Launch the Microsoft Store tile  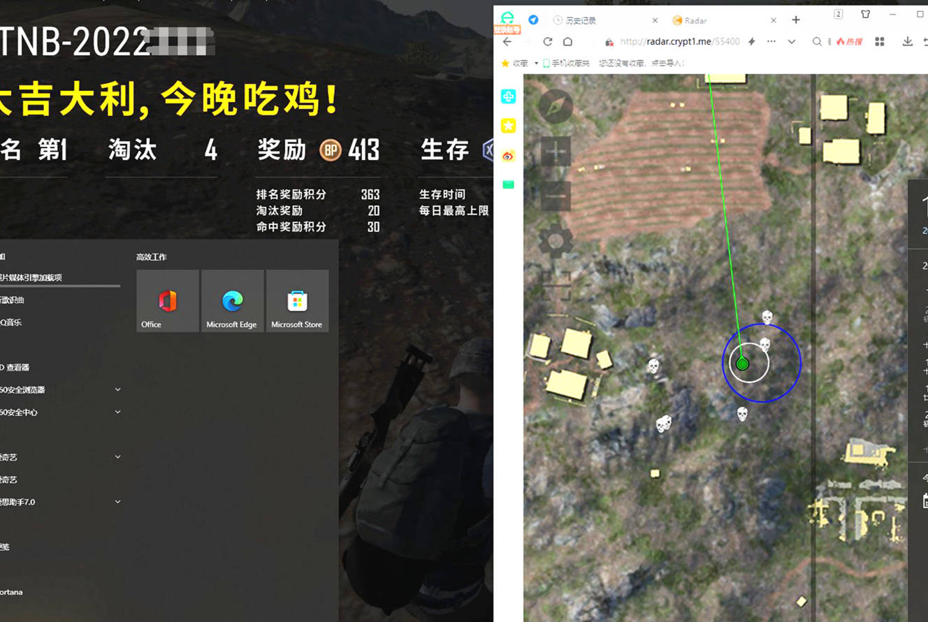297,301
